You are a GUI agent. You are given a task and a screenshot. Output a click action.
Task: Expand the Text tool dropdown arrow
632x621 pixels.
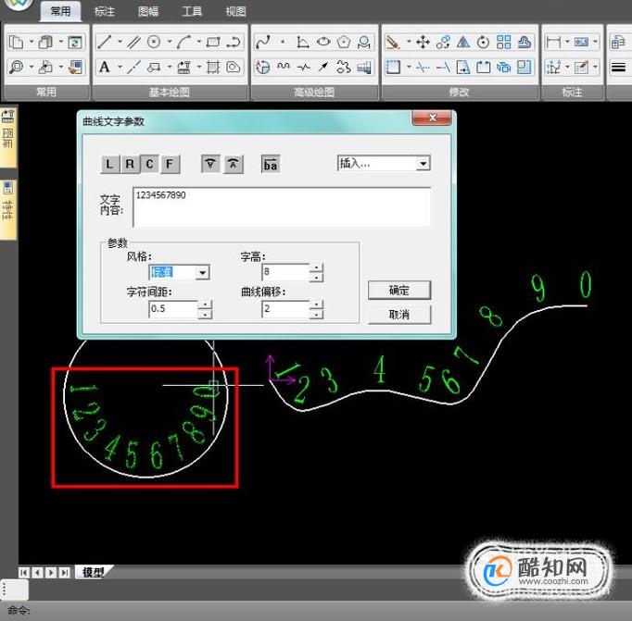click(120, 67)
